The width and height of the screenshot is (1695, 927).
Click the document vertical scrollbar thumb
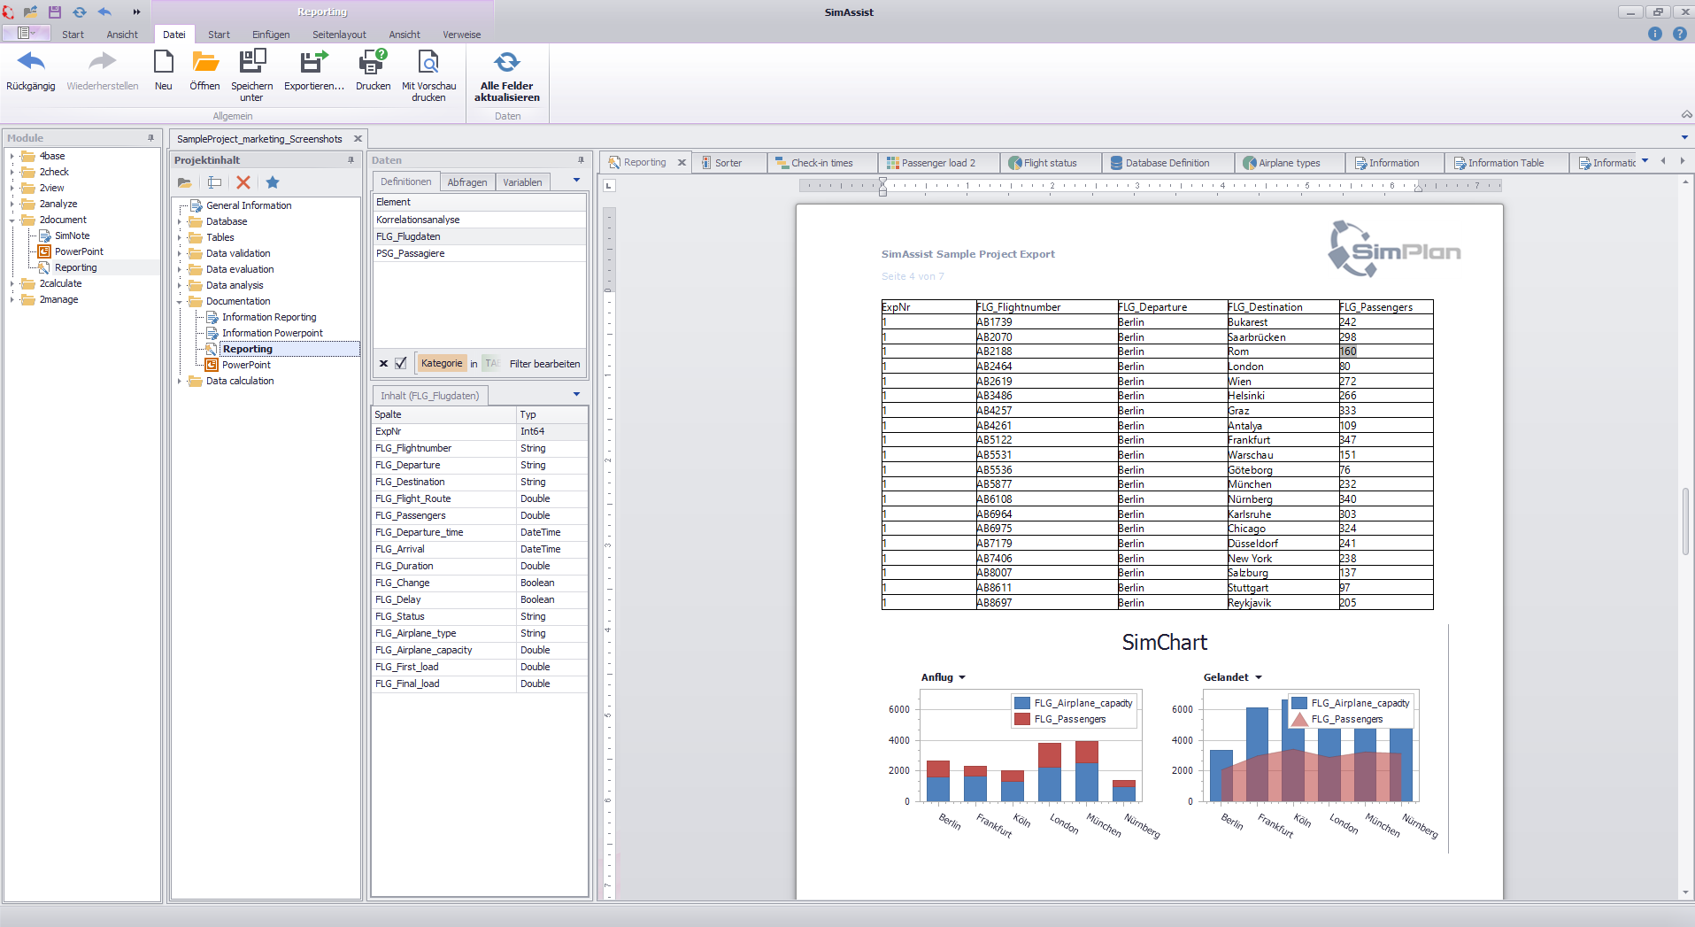pos(1685,521)
